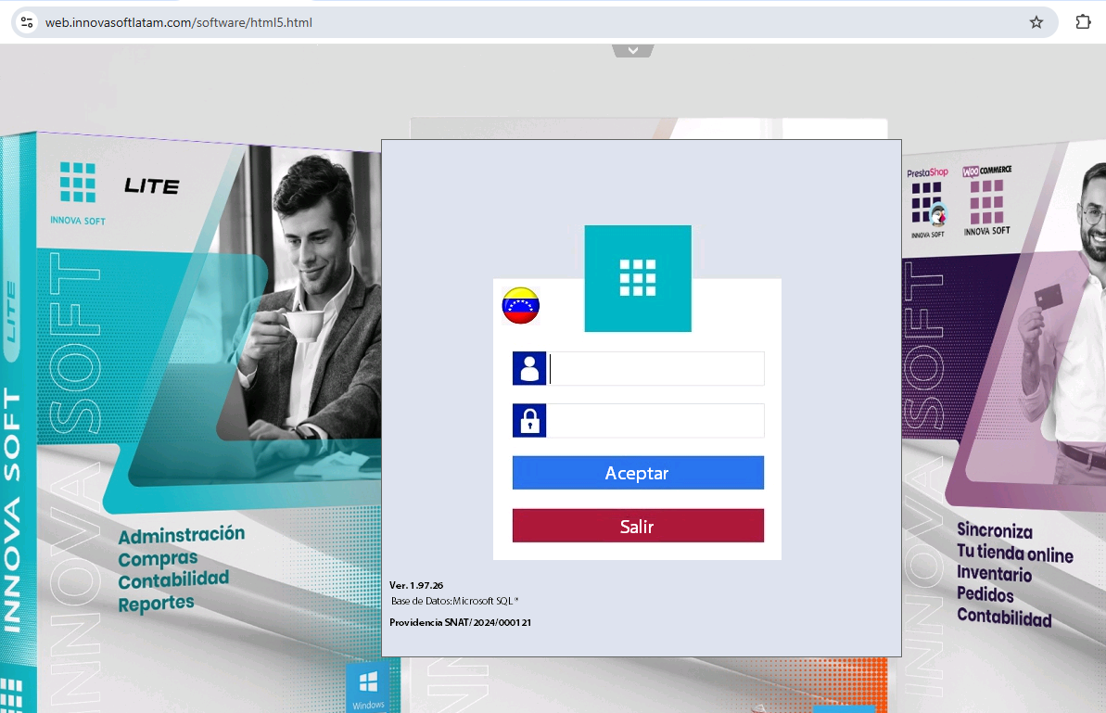1106x713 pixels.
Task: Click the Providencia SNAT/2024/000121 text
Action: [x=460, y=622]
